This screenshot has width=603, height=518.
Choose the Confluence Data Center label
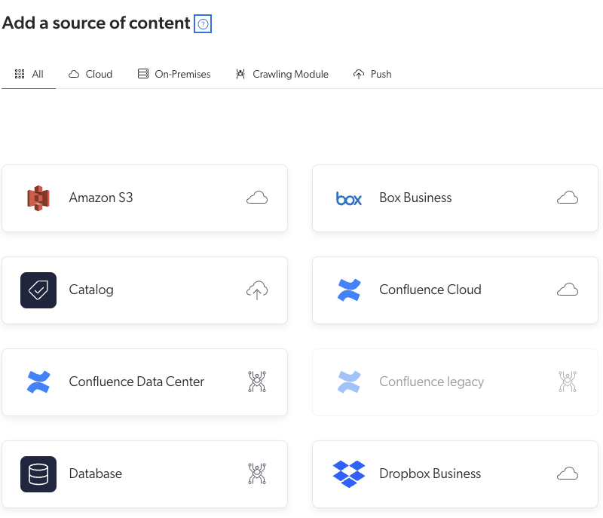coord(136,382)
